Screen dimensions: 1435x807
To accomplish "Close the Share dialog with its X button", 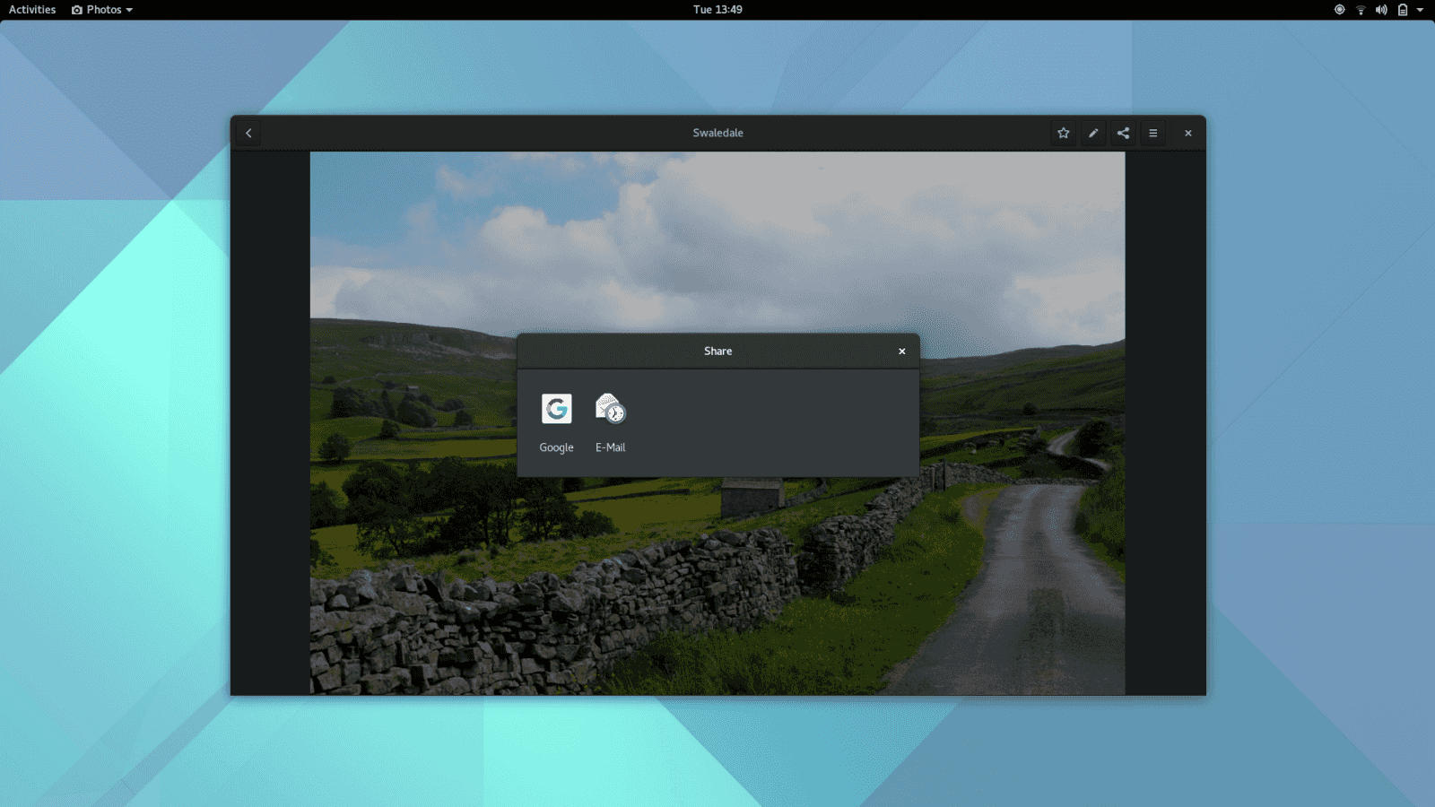I will 902,351.
